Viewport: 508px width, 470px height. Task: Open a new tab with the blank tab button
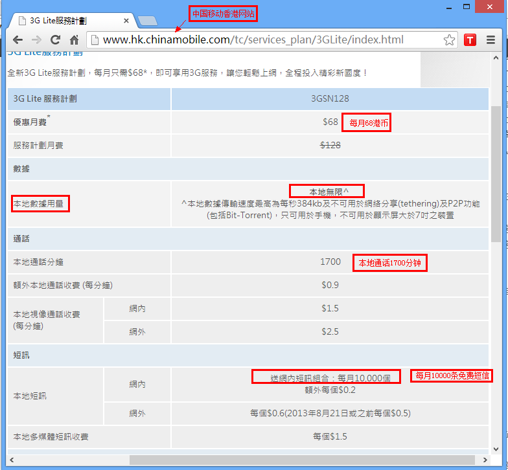[x=148, y=21]
